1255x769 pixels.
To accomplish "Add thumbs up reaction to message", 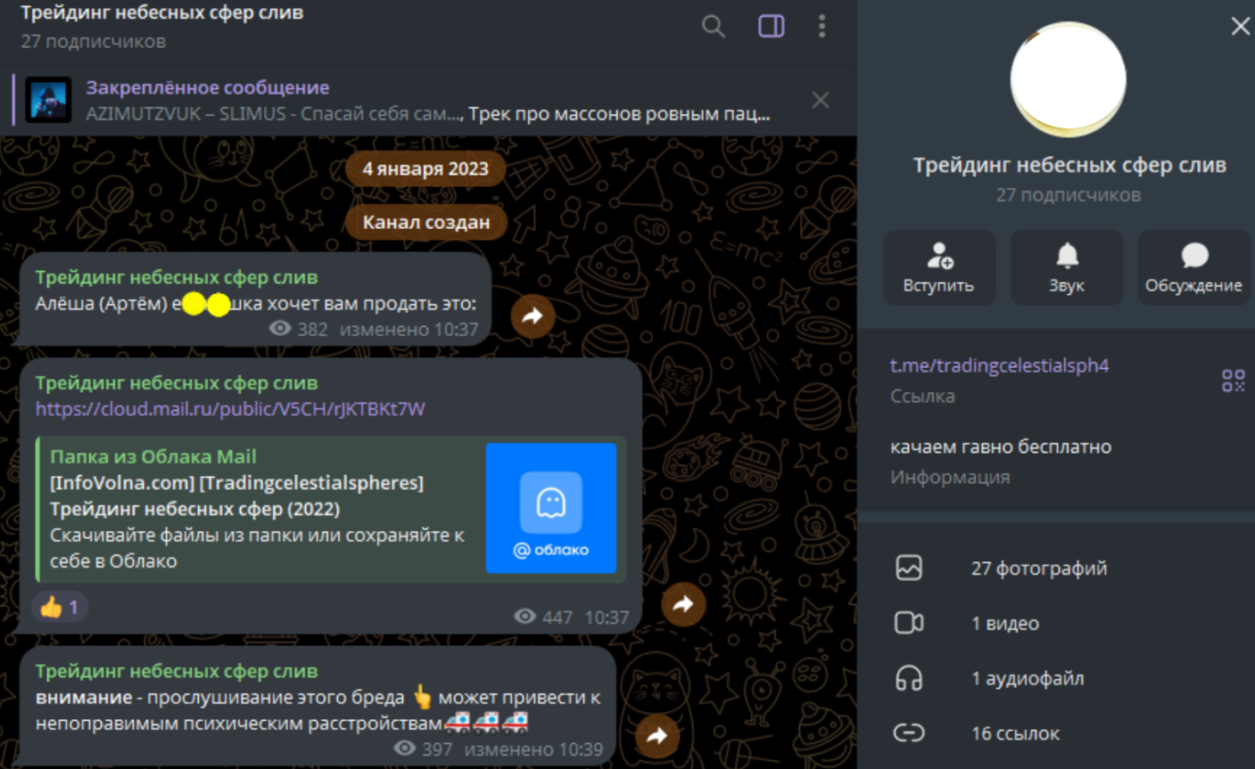I will pyautogui.click(x=59, y=607).
